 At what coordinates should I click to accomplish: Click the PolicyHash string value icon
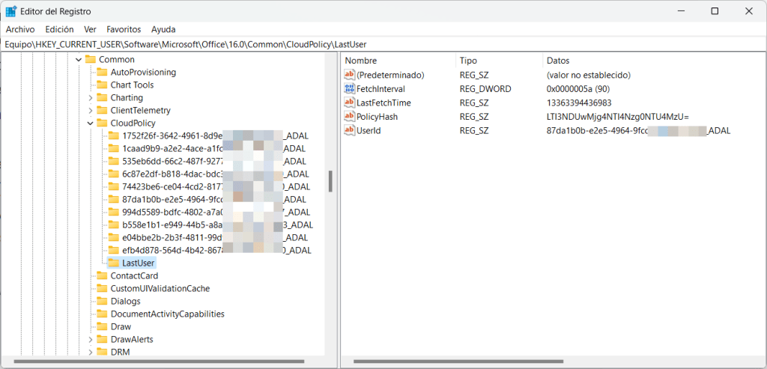pos(349,117)
